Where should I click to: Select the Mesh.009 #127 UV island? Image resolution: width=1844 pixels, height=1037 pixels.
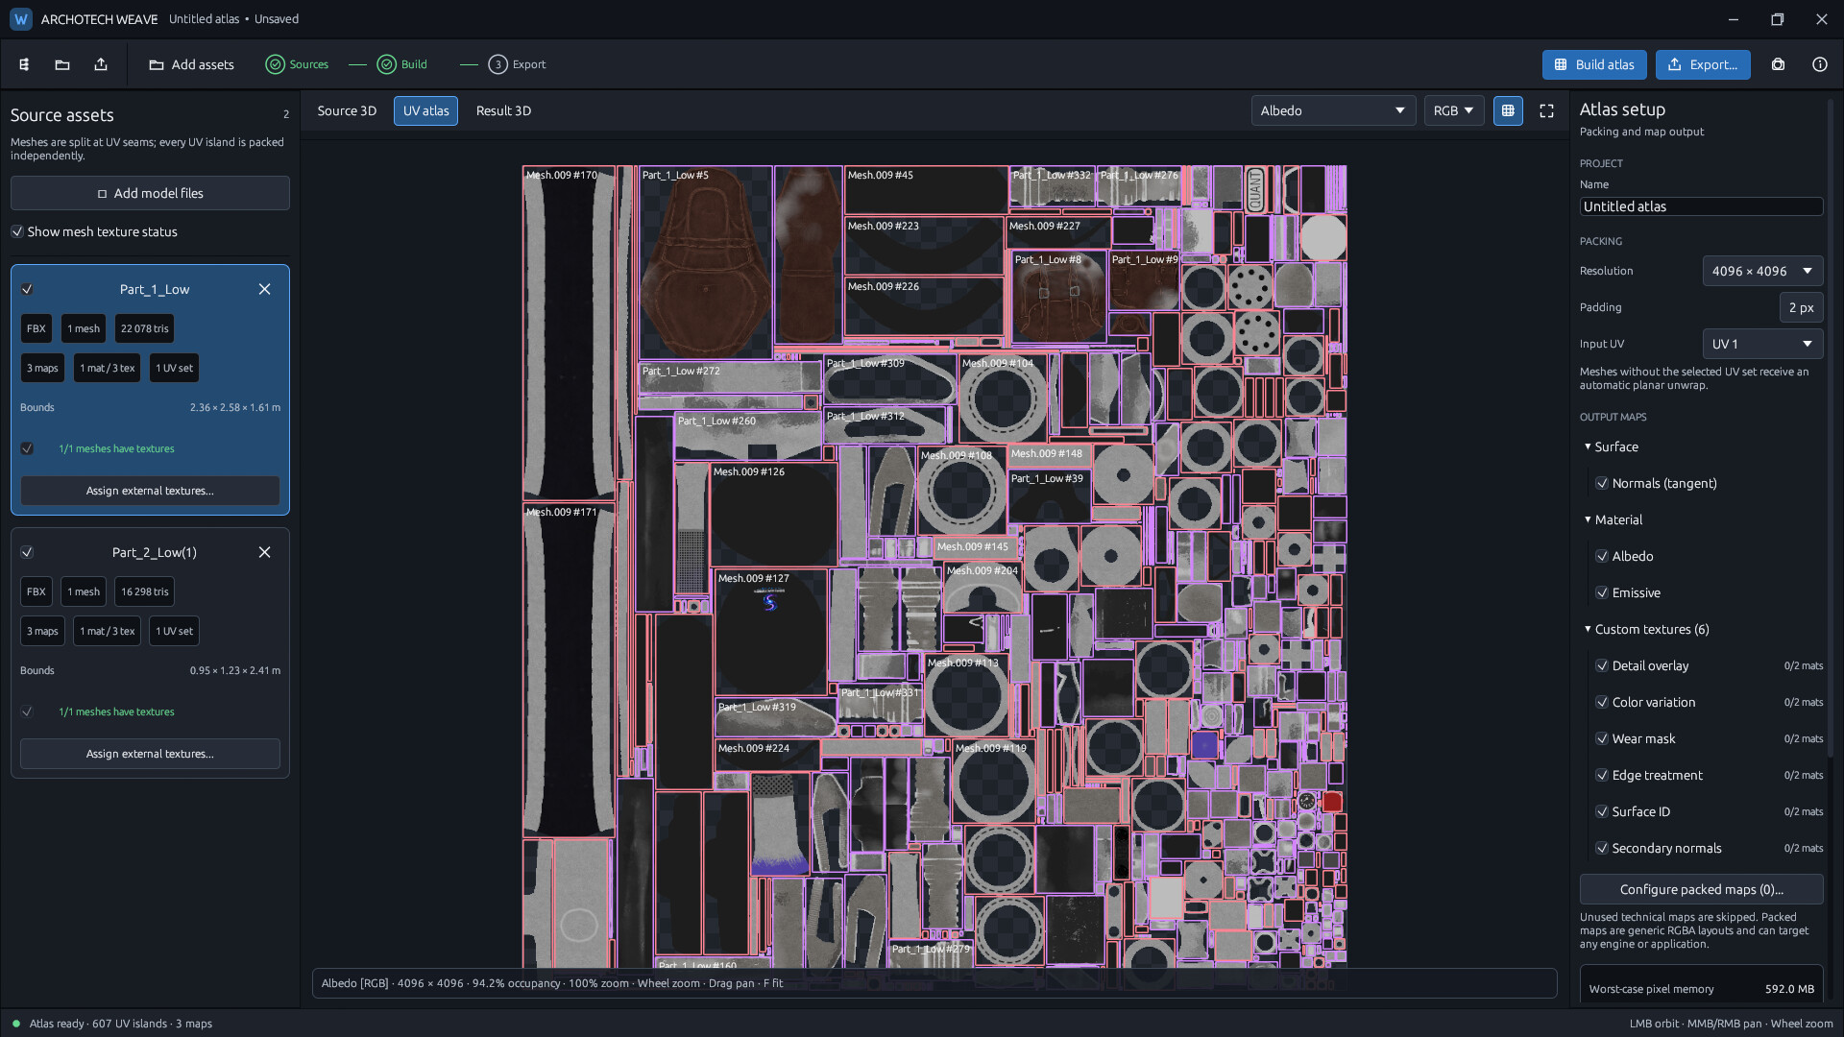click(770, 631)
